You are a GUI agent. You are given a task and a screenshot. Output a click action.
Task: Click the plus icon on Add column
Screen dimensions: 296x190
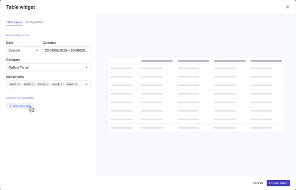click(x=11, y=106)
